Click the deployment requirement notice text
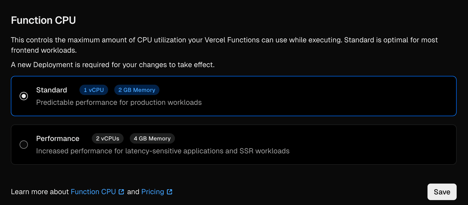Screen dimensions: 468x205 point(113,65)
